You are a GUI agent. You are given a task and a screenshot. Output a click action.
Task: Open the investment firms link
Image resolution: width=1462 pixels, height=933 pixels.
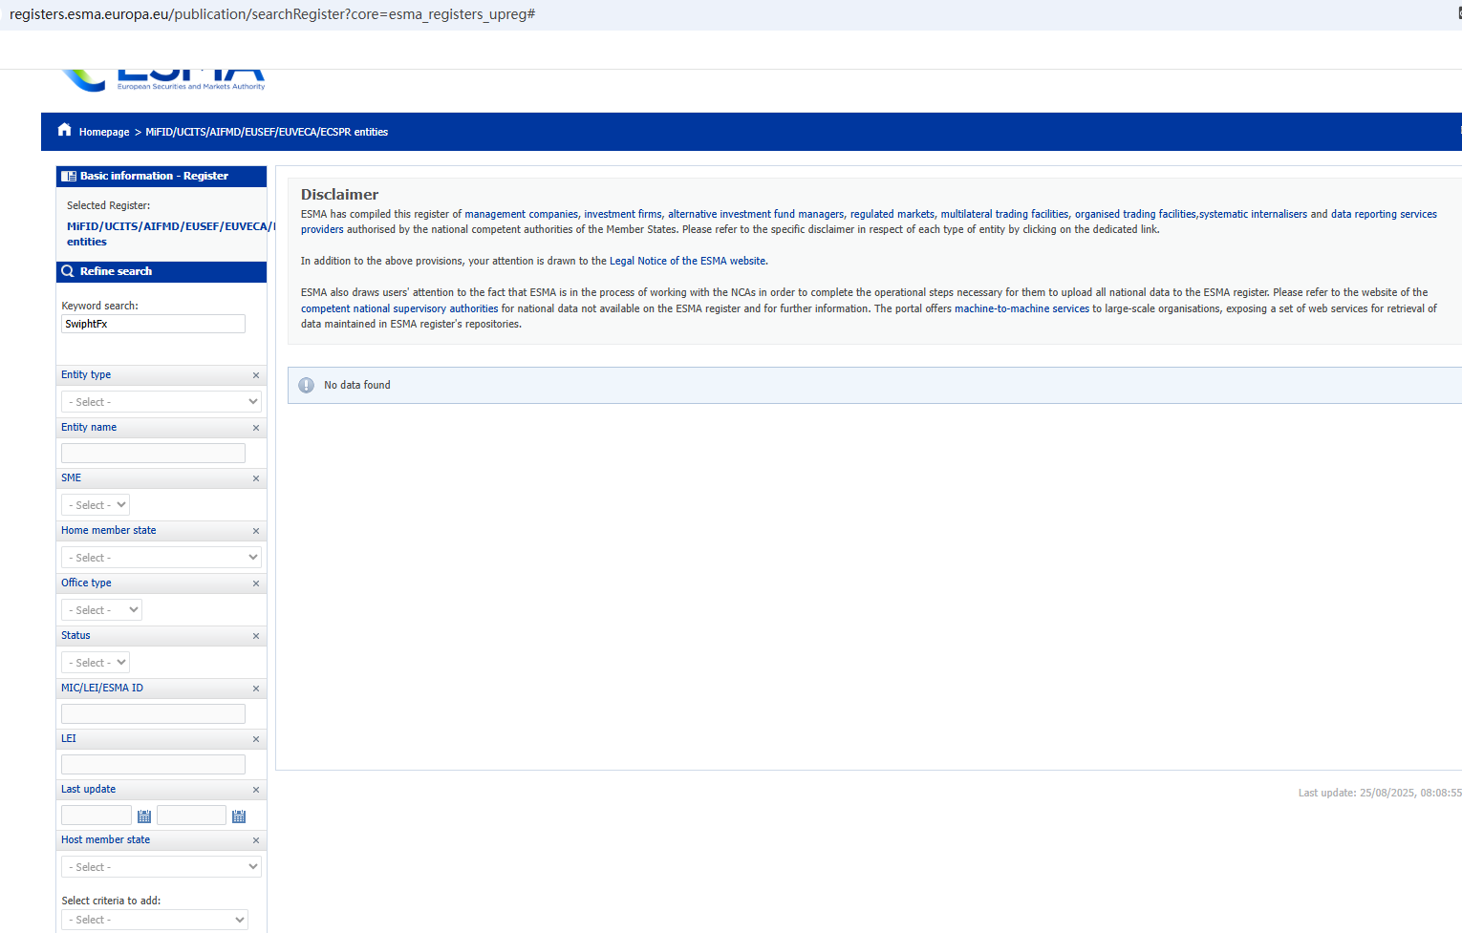(x=623, y=214)
